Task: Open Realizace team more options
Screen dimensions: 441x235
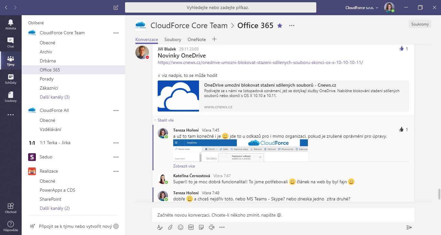Action: click(116, 171)
